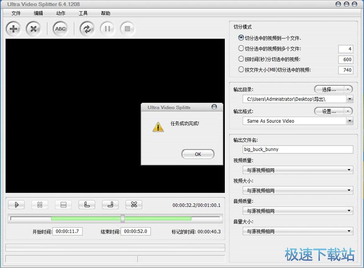Open 音量大小 dropdown
This screenshot has height=268, width=364.
[298, 231]
